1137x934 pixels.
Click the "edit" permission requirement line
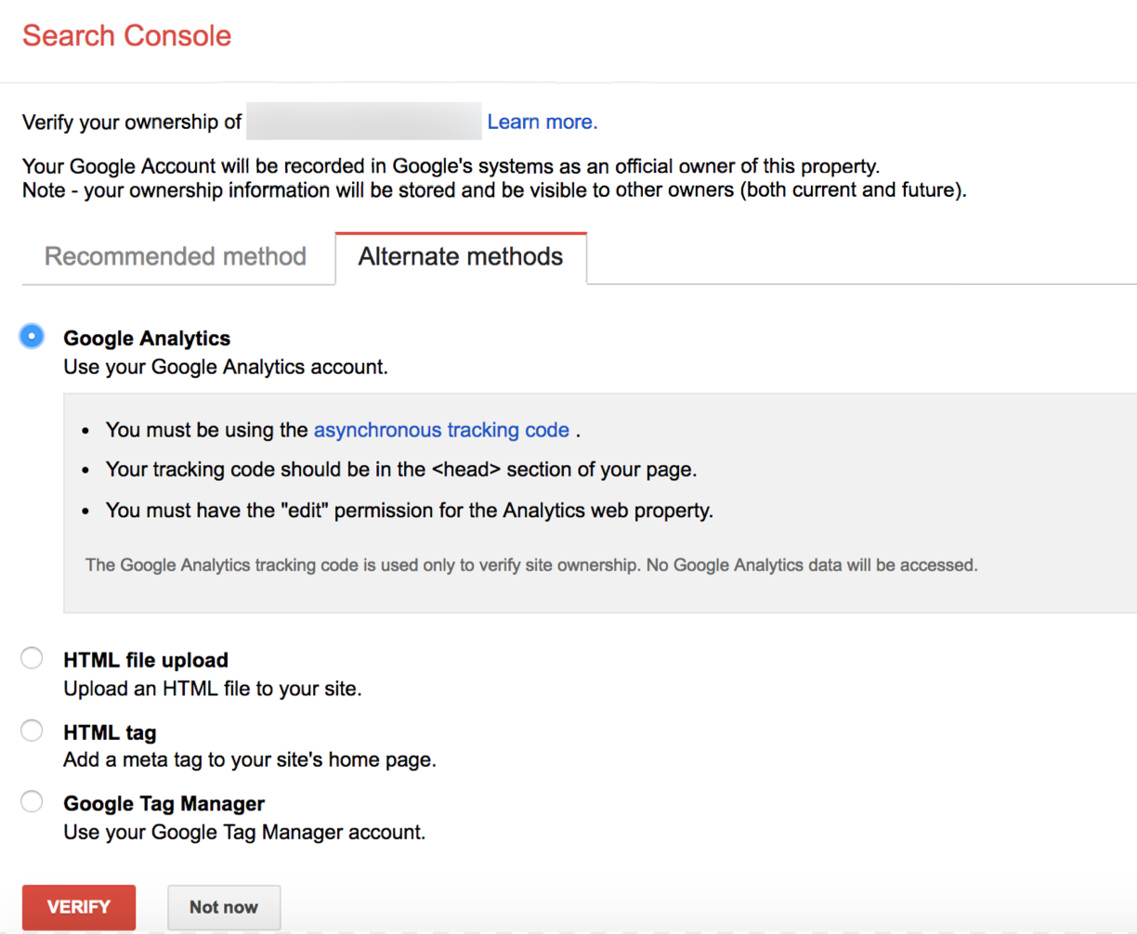click(x=410, y=511)
